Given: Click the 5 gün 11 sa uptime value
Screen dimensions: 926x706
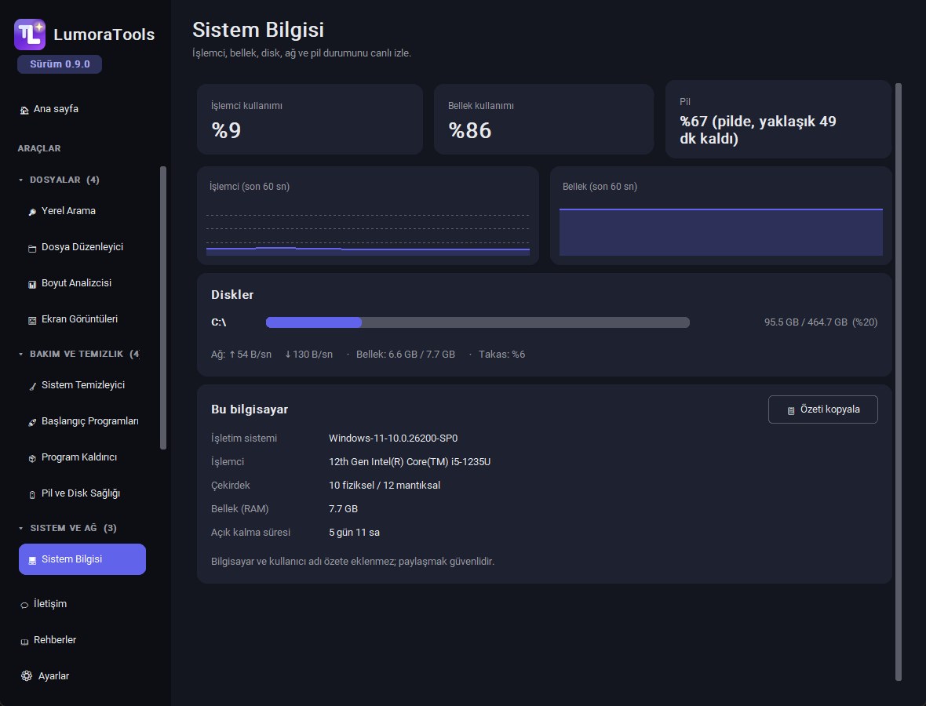Looking at the screenshot, I should coord(355,533).
